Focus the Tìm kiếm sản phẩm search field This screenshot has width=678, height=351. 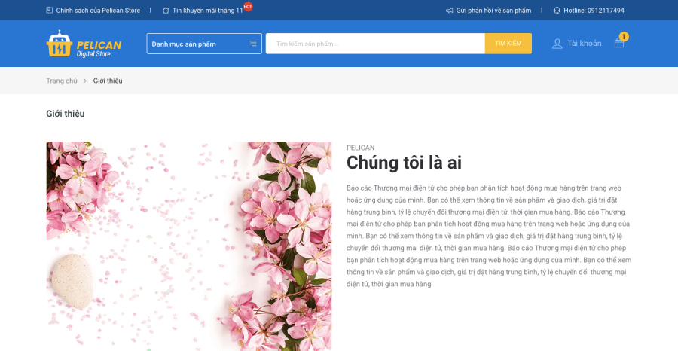[375, 44]
